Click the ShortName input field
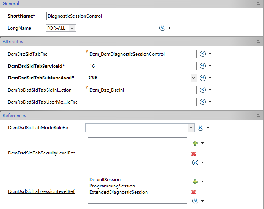The height and width of the screenshot is (209, 264). (101, 16)
